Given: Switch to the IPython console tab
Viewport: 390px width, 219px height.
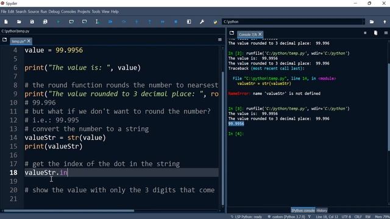Looking at the screenshot, I should 303,210.
